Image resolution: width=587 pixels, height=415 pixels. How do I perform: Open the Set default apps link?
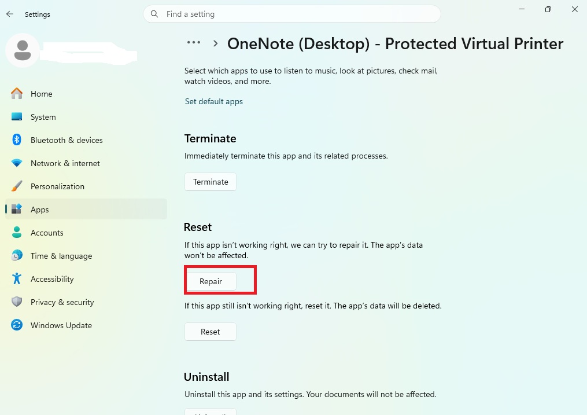pos(213,101)
